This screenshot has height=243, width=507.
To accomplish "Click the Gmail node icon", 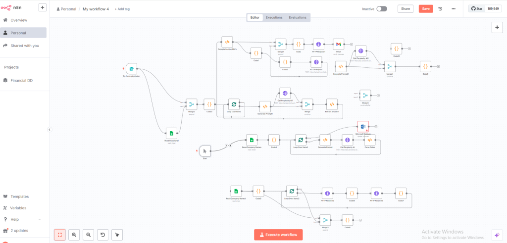I will click(x=338, y=44).
